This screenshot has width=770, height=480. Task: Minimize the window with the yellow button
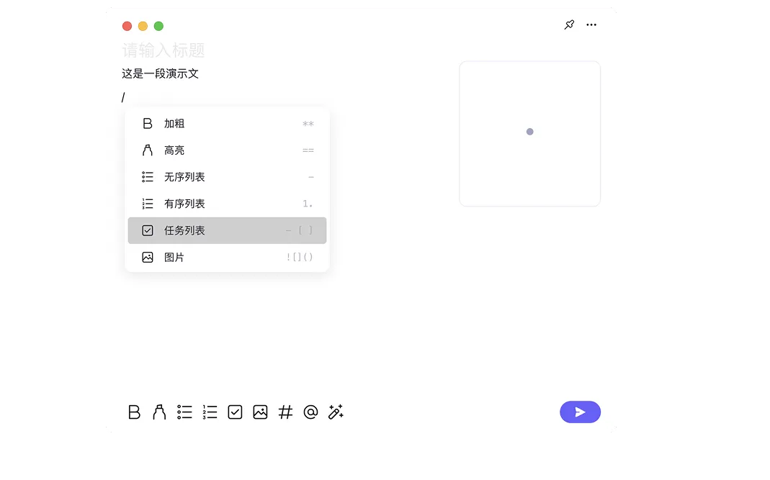(x=143, y=26)
